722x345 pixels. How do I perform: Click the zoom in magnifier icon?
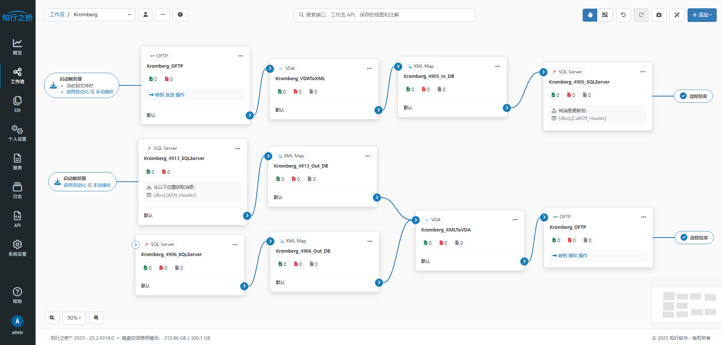(52, 318)
